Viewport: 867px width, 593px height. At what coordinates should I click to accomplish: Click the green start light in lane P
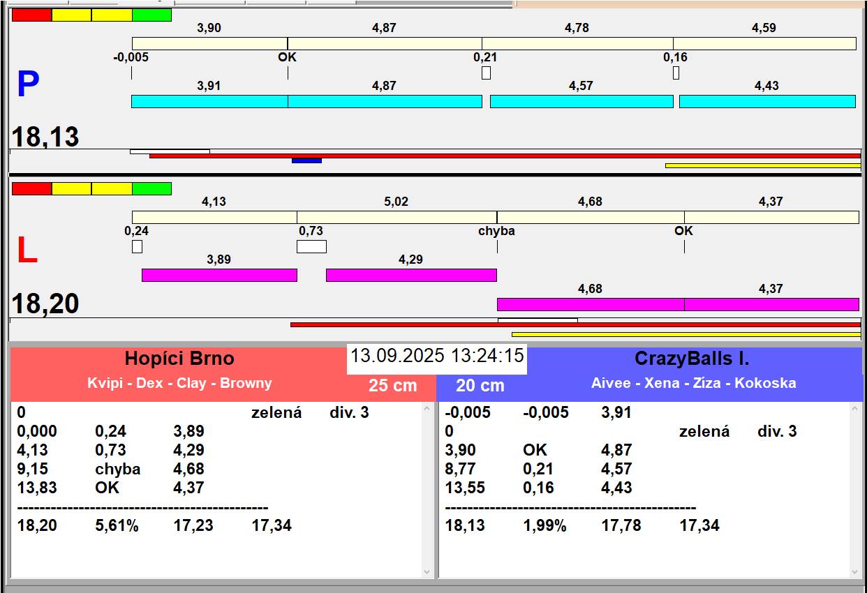pos(151,15)
